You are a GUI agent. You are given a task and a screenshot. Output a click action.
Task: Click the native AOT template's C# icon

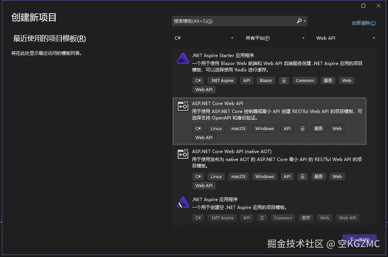(198, 176)
